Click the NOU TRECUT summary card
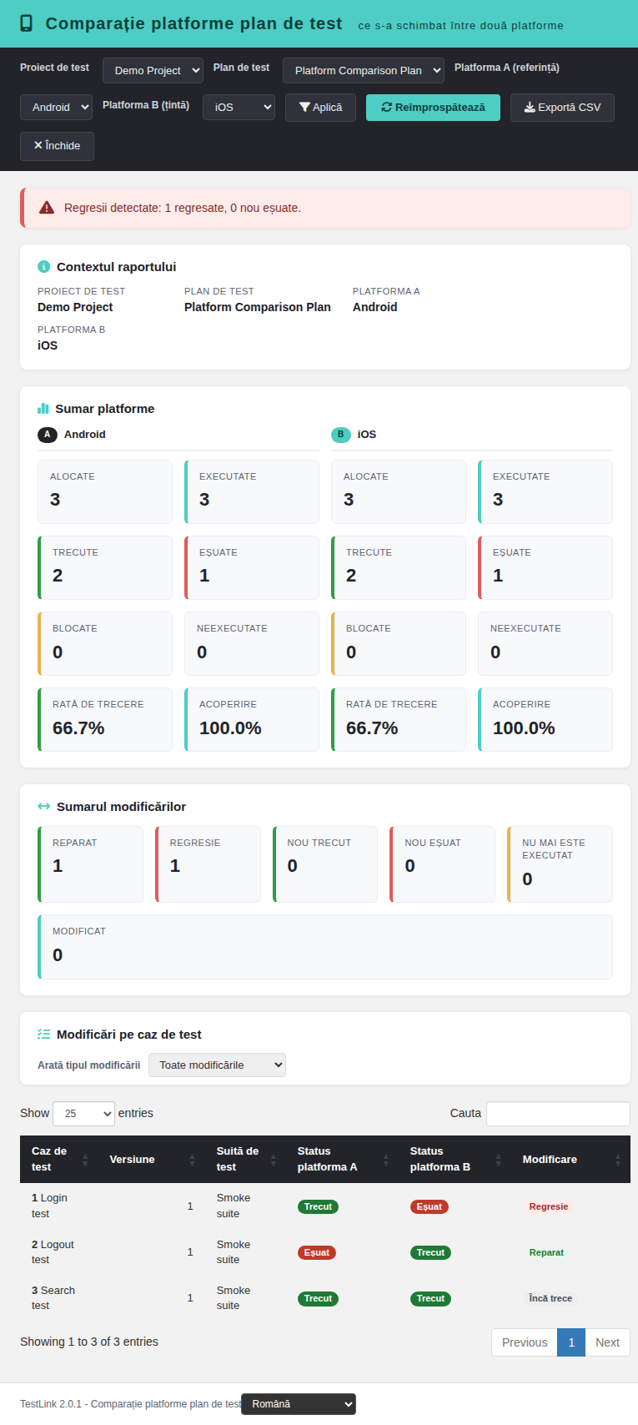This screenshot has width=638, height=1425. tap(325, 864)
